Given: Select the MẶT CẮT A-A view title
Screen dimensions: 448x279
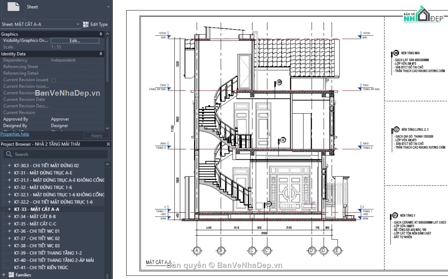Looking at the screenshot, I should (x=158, y=263).
